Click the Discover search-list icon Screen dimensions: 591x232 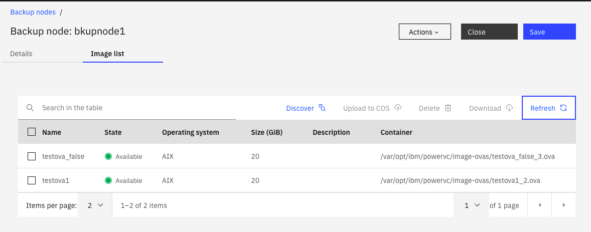322,108
